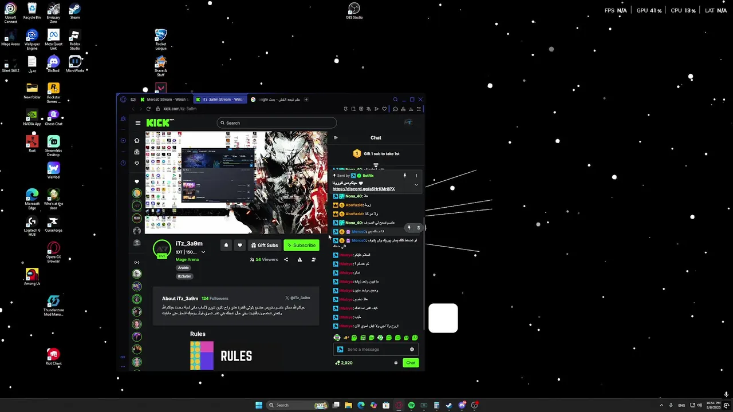This screenshot has width=733, height=412.
Task: Open Opera GX extensions icon
Action: (395, 109)
